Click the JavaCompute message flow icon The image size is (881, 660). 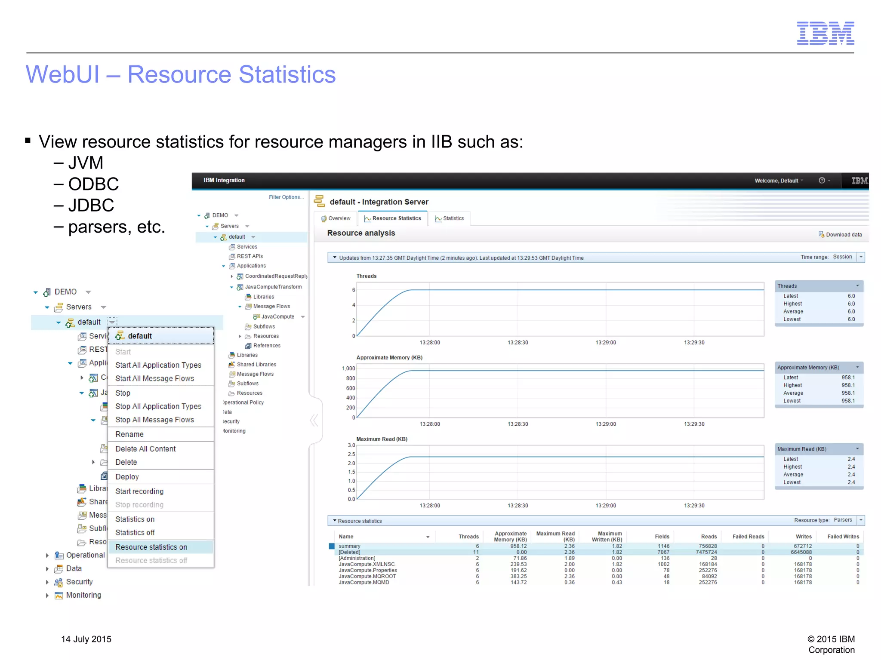pyautogui.click(x=256, y=316)
